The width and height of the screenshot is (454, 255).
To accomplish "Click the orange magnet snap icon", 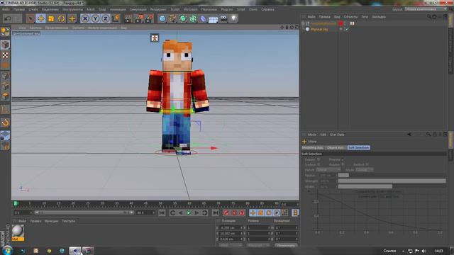I will point(5,123).
